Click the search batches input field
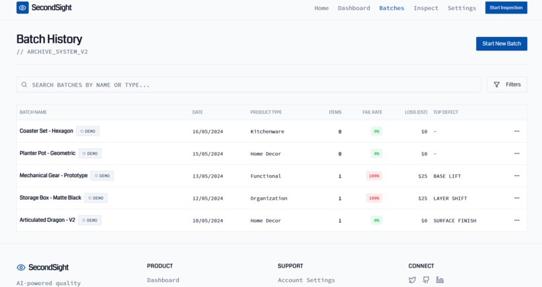The width and height of the screenshot is (542, 287). pyautogui.click(x=249, y=84)
